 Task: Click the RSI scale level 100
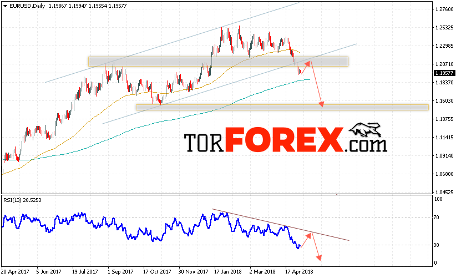coord(438,199)
